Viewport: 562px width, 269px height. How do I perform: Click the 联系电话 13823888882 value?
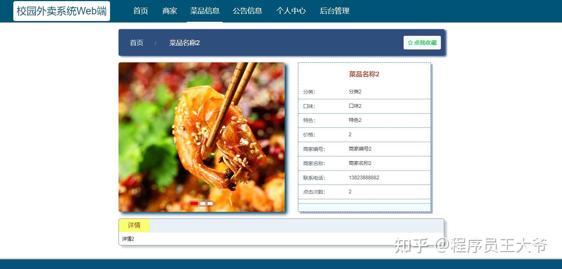point(364,177)
